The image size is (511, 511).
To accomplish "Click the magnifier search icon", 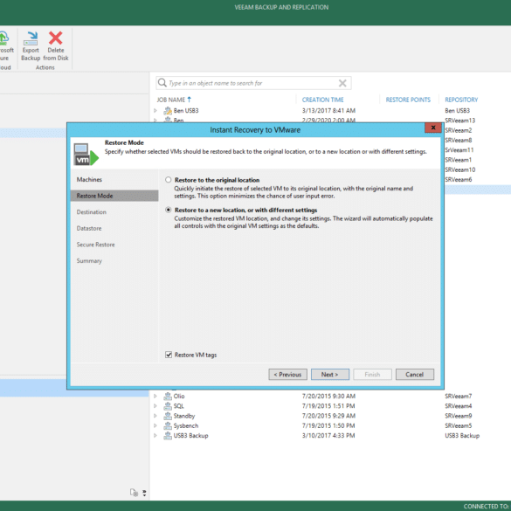I will [x=162, y=83].
